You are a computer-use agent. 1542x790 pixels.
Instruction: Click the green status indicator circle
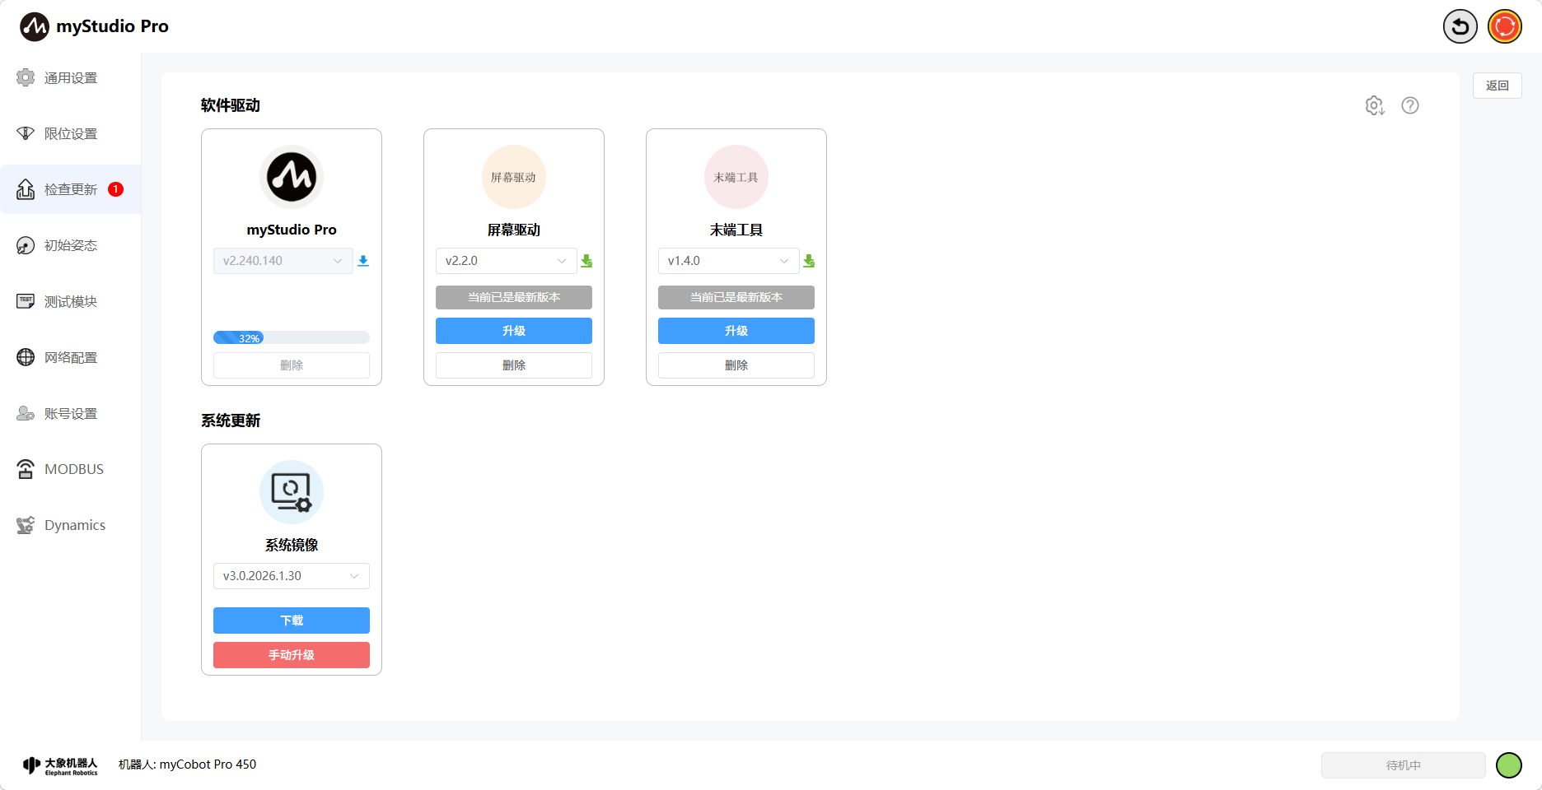pyautogui.click(x=1508, y=765)
